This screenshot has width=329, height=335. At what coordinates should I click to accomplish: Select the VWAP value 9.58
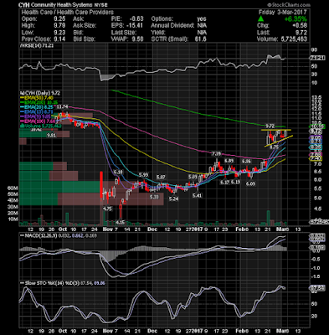(x=138, y=39)
